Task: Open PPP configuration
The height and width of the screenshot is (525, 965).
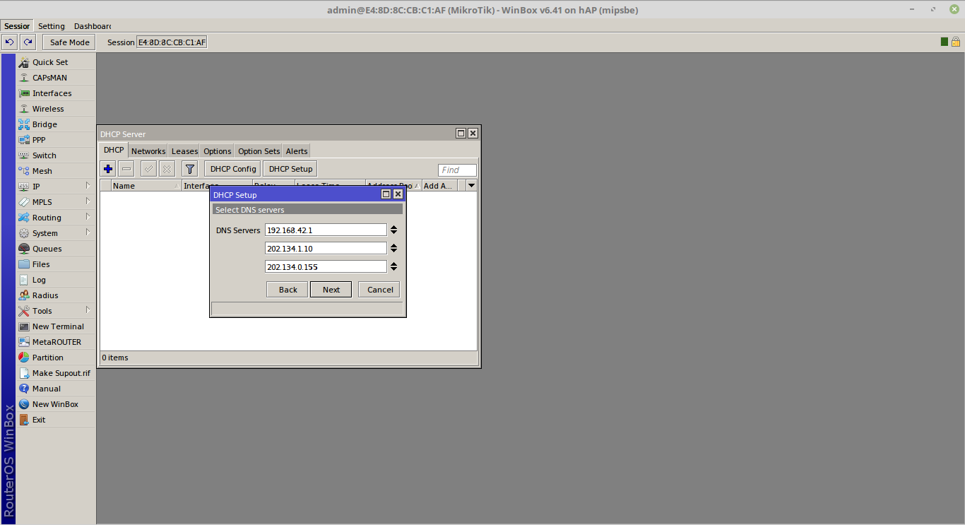Action: (56, 140)
